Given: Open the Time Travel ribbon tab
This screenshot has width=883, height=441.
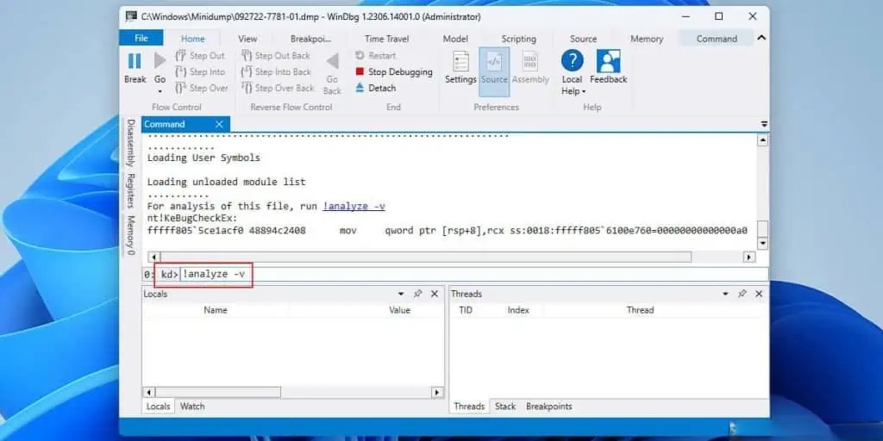Looking at the screenshot, I should [x=386, y=39].
